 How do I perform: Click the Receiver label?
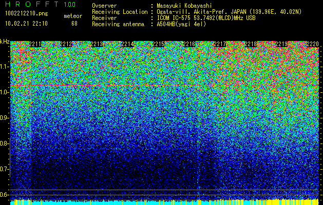104,18
